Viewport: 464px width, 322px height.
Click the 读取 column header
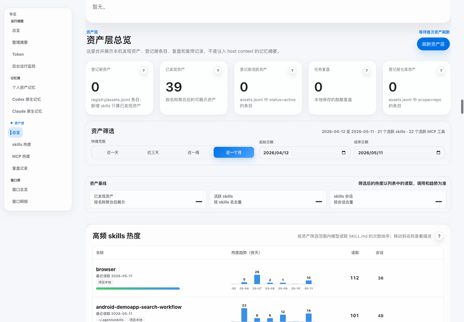coord(355,253)
